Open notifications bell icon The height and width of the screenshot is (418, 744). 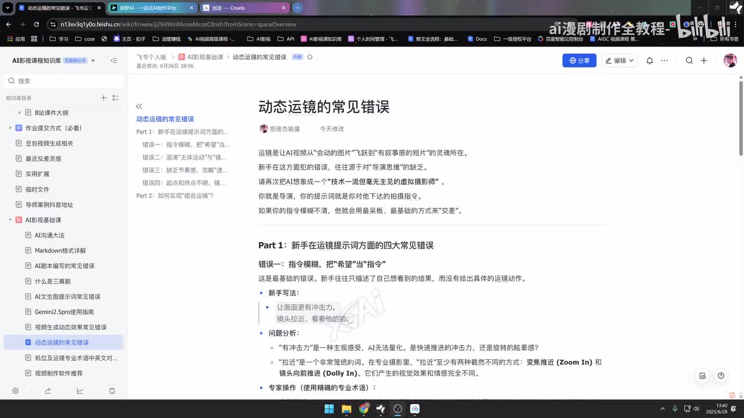tap(650, 60)
